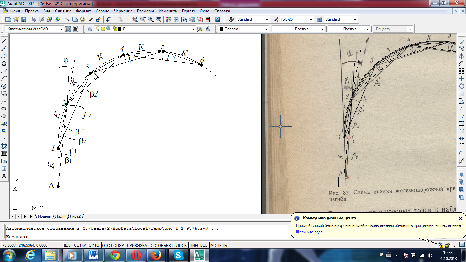The height and width of the screenshot is (262, 466).
Task: Click the Pan Realtime hand icon
Action: pos(135,19)
